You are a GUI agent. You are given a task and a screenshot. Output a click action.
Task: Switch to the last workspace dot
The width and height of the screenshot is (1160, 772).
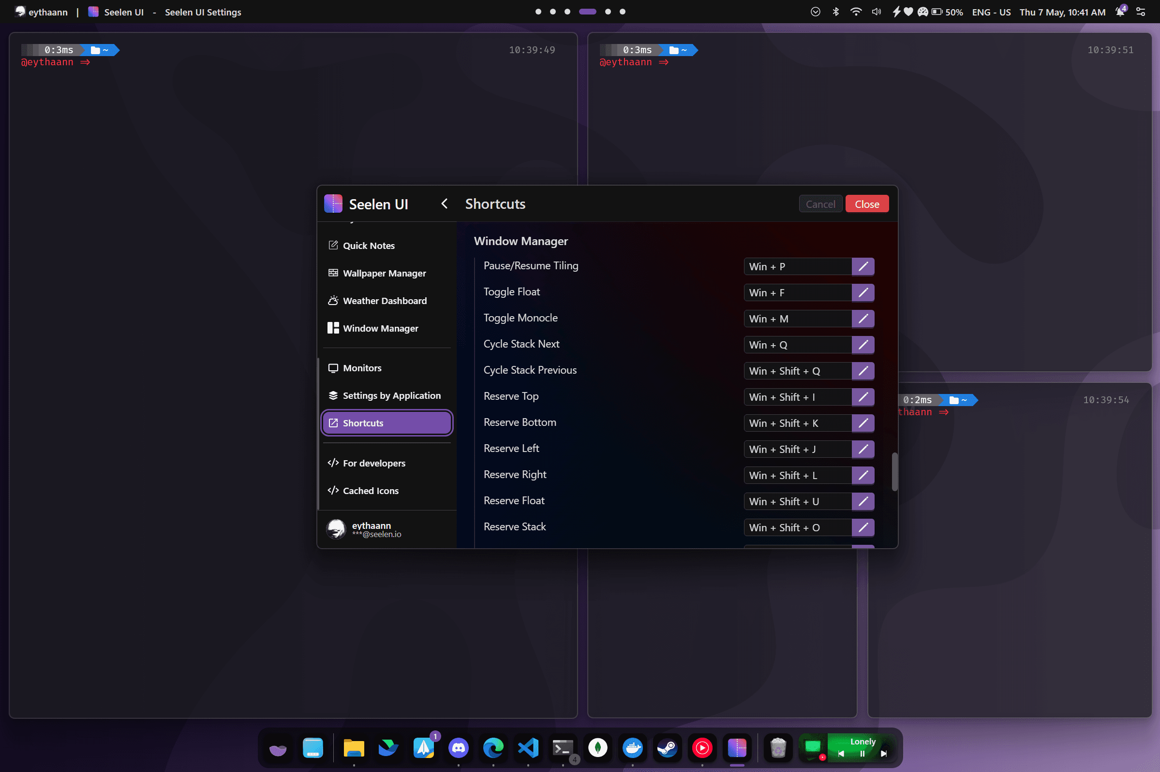622,12
